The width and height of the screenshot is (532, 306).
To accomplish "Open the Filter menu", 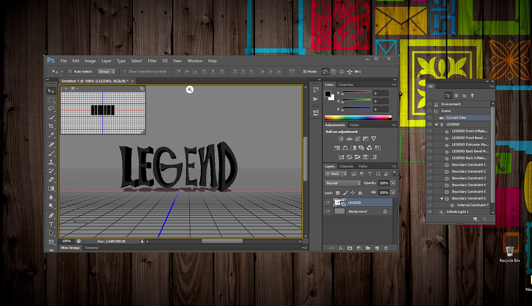I will [152, 61].
